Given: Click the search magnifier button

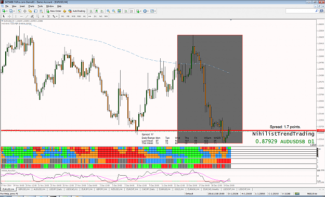Looking at the screenshot, I should [x=317, y=11].
